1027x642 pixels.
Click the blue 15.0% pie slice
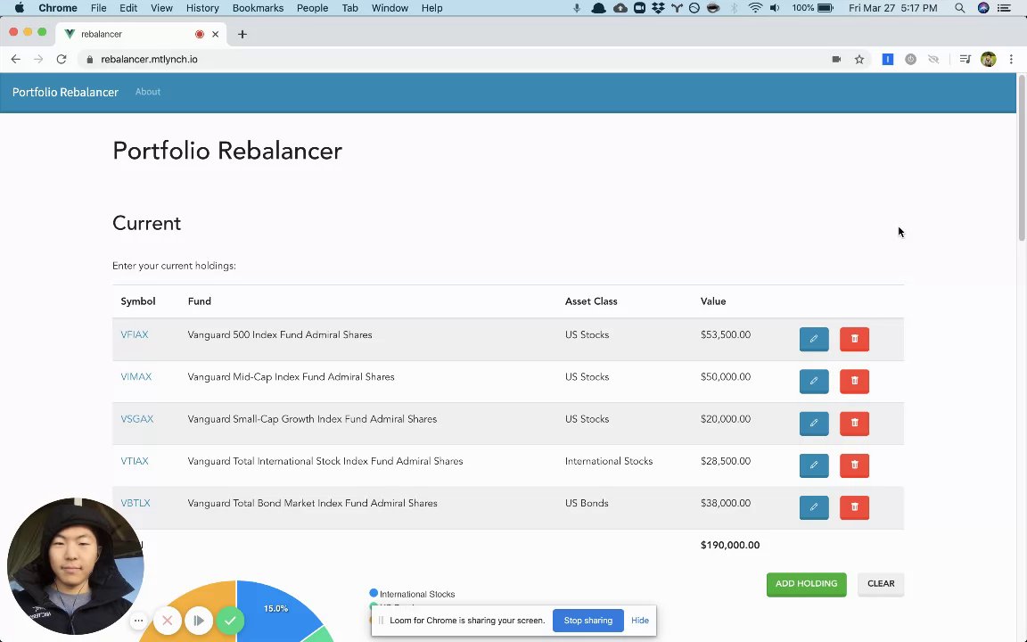click(275, 613)
